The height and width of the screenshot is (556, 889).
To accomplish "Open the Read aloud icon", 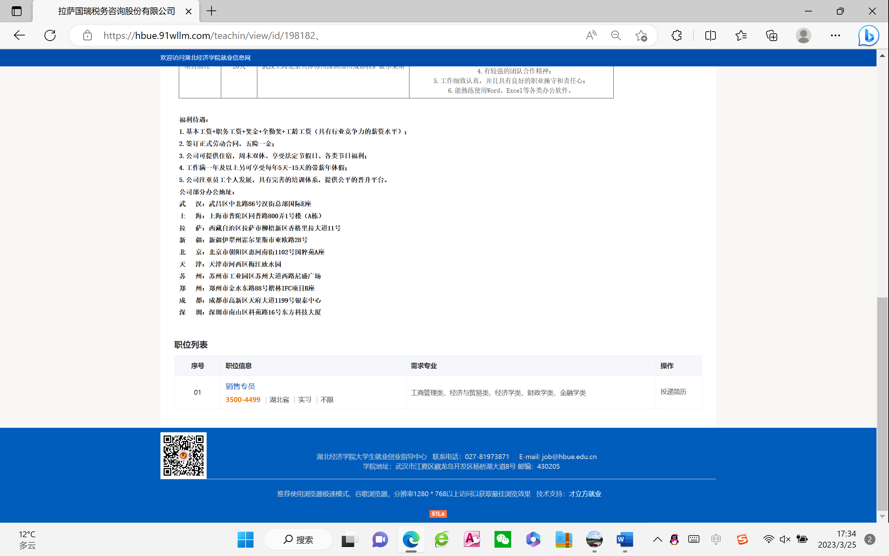I will 591,35.
